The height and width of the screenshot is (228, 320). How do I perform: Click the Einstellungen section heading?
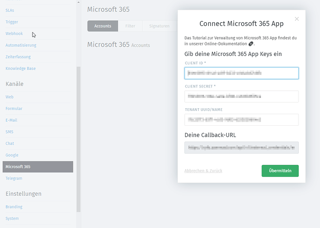[x=24, y=194]
